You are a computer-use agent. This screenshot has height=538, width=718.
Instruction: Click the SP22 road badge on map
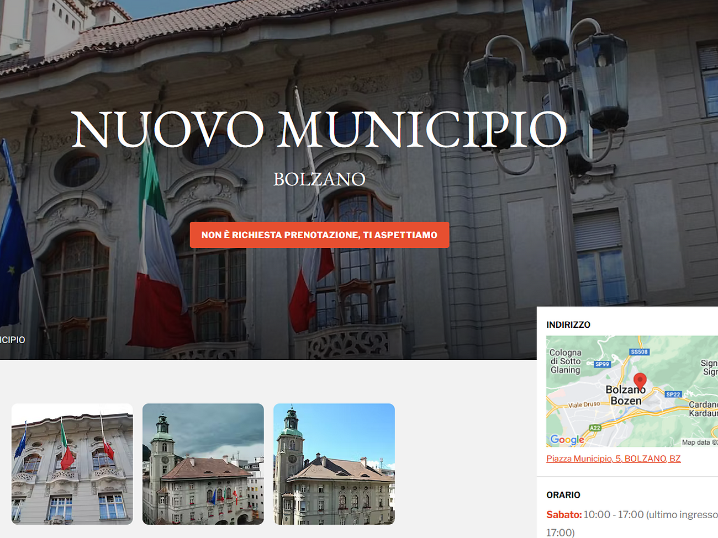pos(673,394)
